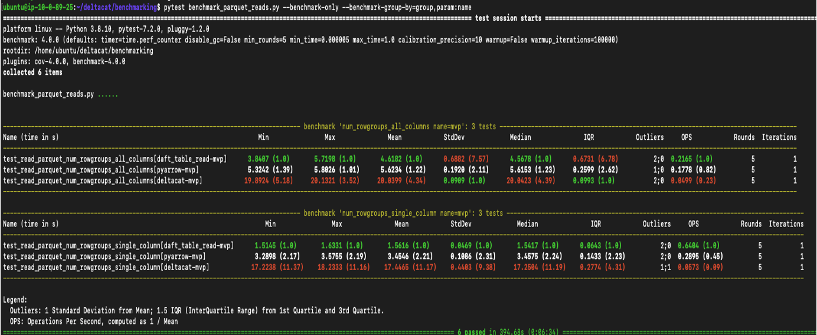Viewport: 817px width, 335px height.
Task: Click the 'Median' header in single_column table
Action: click(x=527, y=224)
